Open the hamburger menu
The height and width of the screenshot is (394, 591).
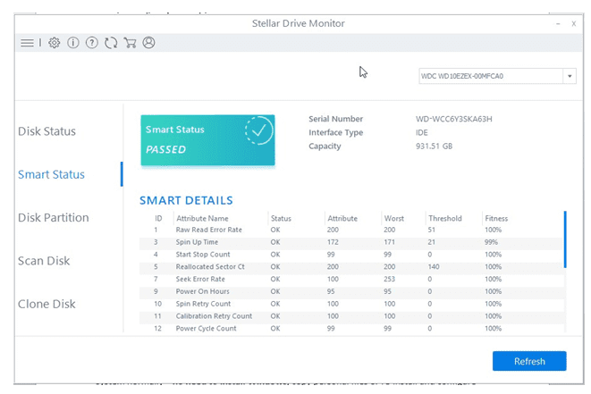27,43
